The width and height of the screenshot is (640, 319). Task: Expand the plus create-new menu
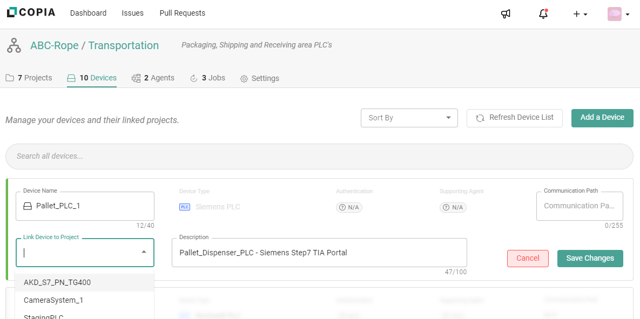(x=580, y=14)
